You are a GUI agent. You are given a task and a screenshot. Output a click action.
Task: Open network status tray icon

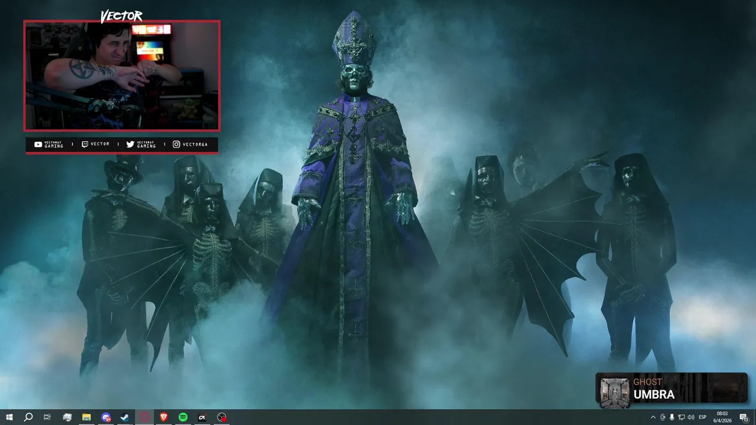pos(682,417)
